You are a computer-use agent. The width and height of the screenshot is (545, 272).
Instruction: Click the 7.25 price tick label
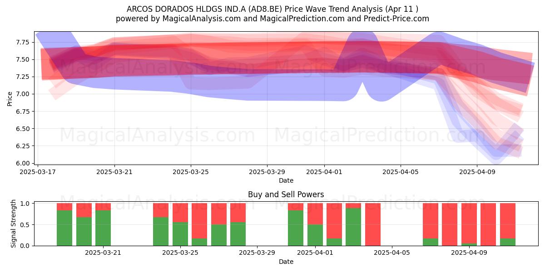[x=24, y=77]
